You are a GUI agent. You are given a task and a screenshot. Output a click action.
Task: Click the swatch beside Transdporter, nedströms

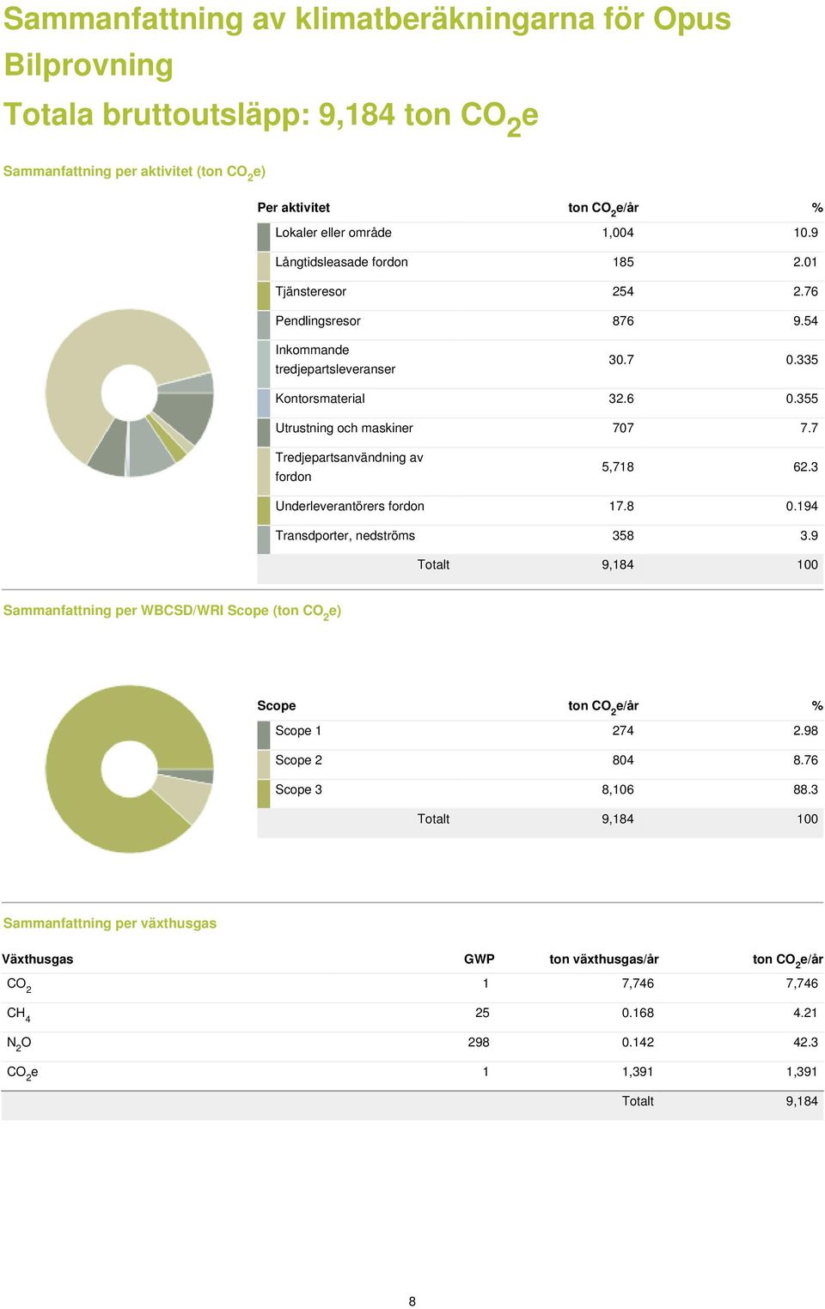click(264, 539)
